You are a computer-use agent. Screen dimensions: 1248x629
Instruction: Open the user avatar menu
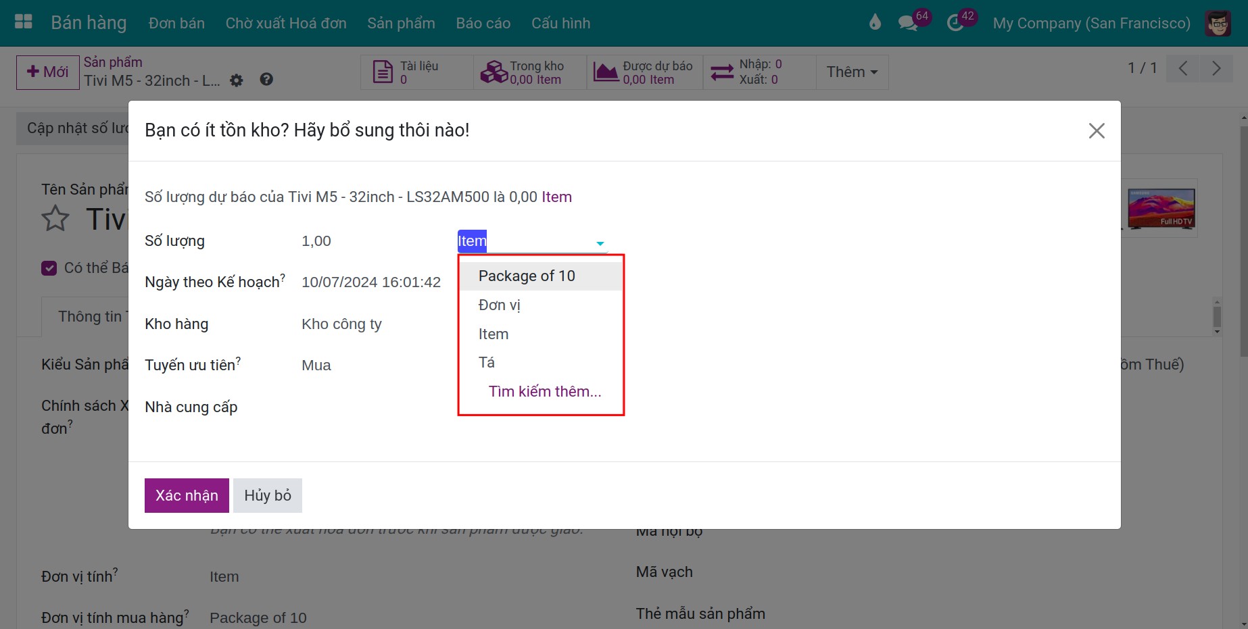(x=1218, y=23)
